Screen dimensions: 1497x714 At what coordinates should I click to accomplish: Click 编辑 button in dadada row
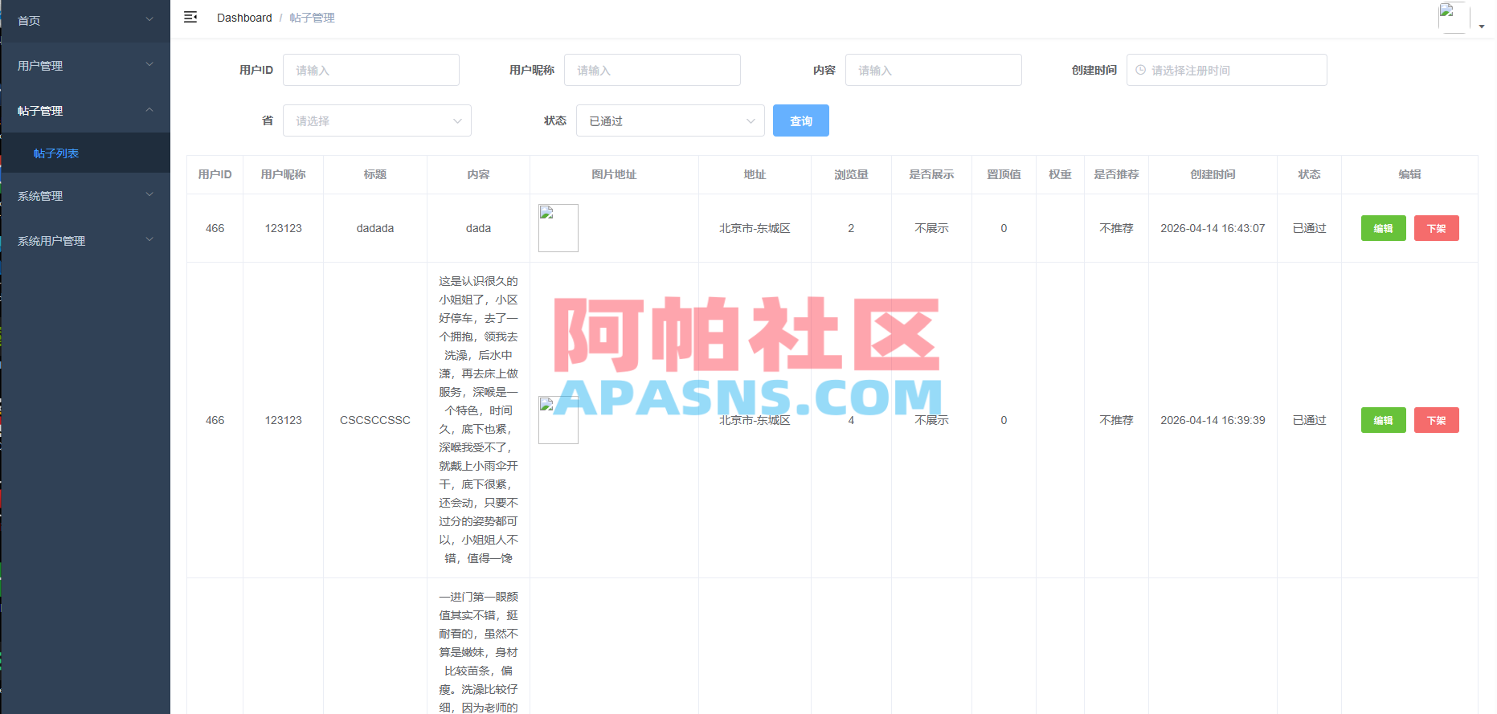1384,228
